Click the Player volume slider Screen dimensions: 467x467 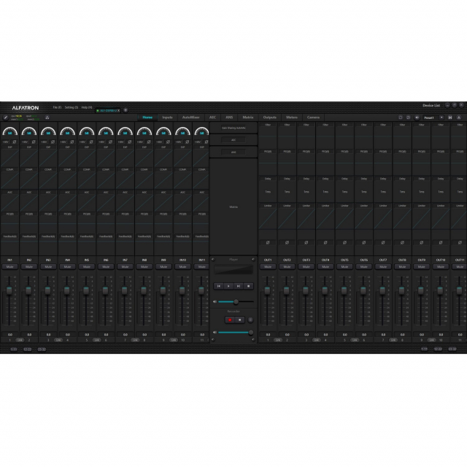click(x=235, y=301)
